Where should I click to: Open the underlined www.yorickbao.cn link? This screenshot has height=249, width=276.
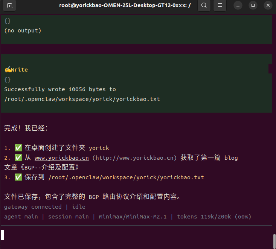61,158
